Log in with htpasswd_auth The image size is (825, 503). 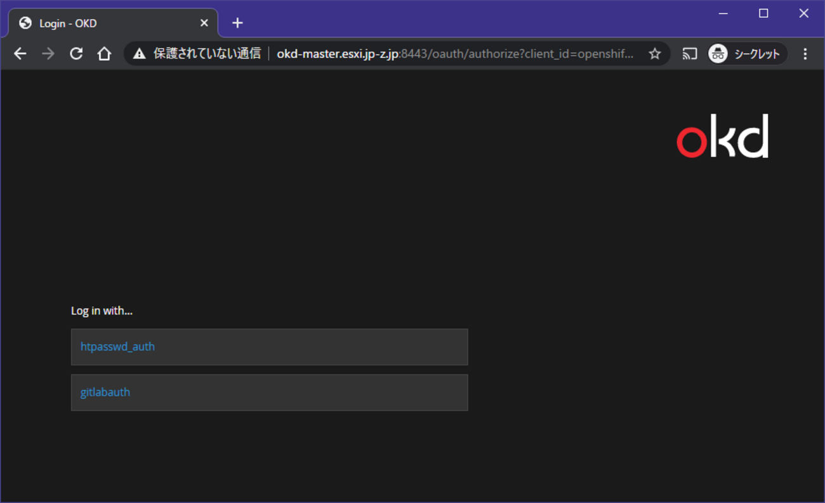269,347
